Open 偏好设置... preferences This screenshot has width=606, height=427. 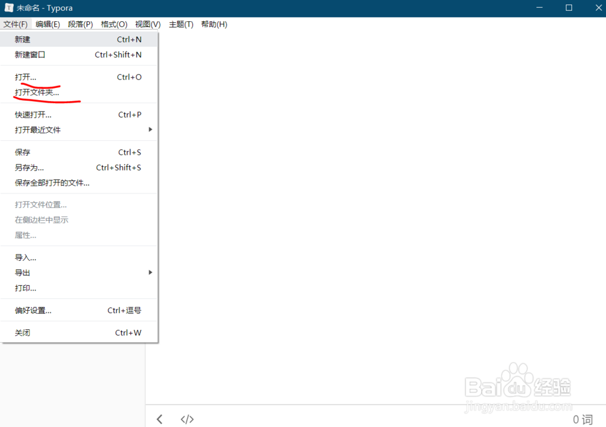click(79, 310)
